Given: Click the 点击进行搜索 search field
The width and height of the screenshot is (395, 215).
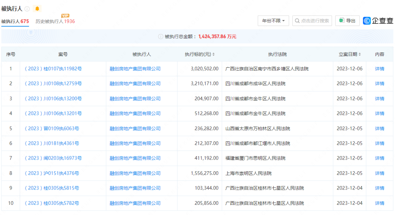Looking at the screenshot, I should (312, 21).
